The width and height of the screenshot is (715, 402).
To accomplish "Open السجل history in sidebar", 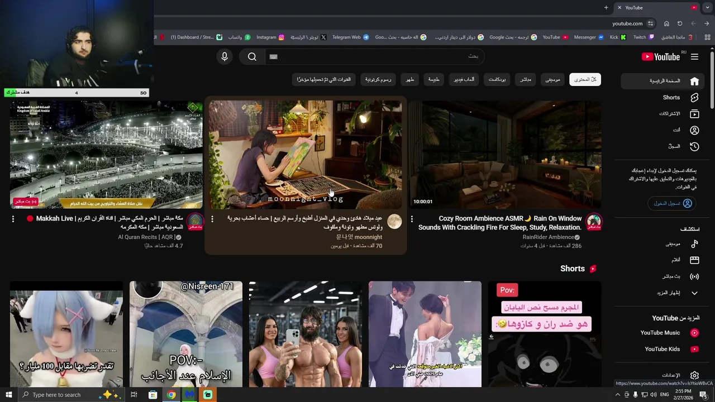I will click(661, 146).
